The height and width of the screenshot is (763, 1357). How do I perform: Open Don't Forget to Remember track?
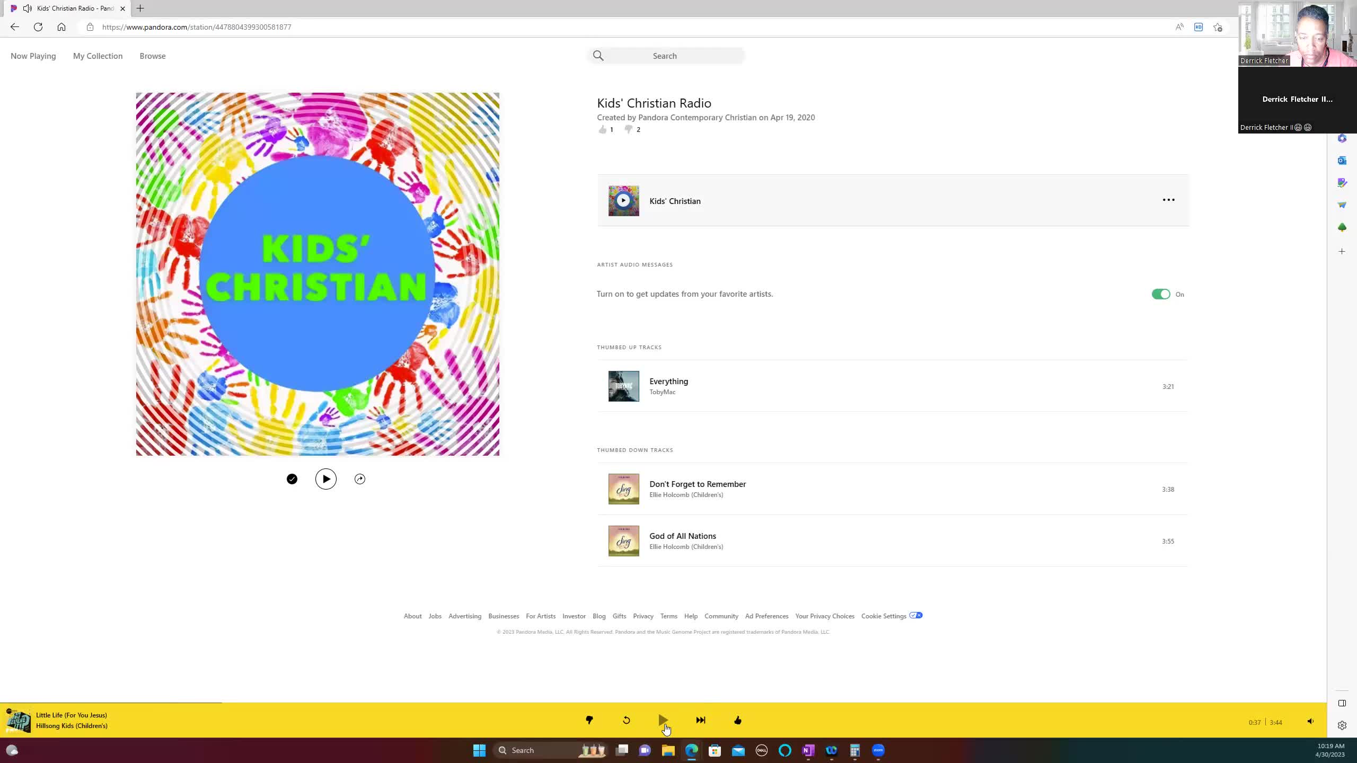pos(698,484)
